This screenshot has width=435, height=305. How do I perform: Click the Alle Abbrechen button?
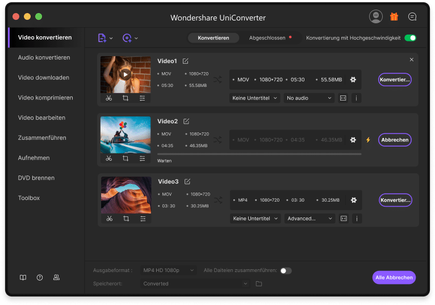(394, 278)
